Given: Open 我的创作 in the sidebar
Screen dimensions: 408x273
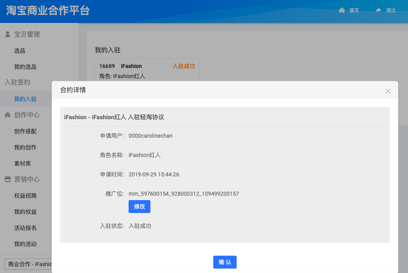Looking at the screenshot, I should click(x=25, y=147).
